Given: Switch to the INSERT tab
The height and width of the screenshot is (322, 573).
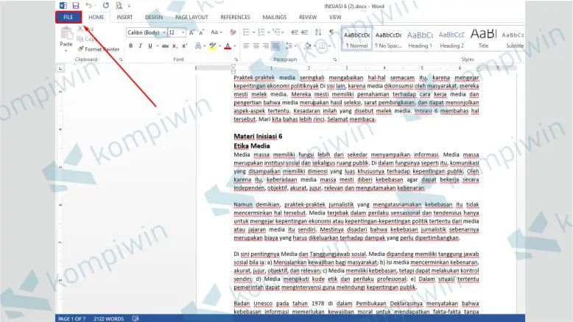Looking at the screenshot, I should click(124, 17).
